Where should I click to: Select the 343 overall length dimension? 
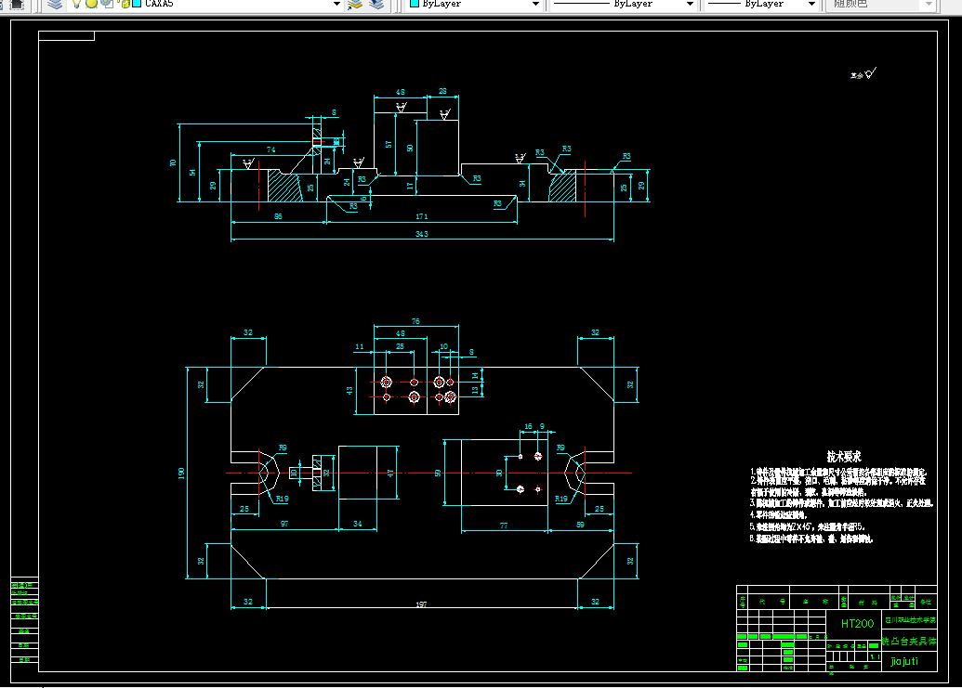(421, 234)
